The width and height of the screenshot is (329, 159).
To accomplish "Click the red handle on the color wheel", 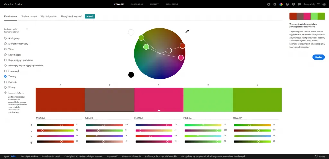I will pos(182,46).
